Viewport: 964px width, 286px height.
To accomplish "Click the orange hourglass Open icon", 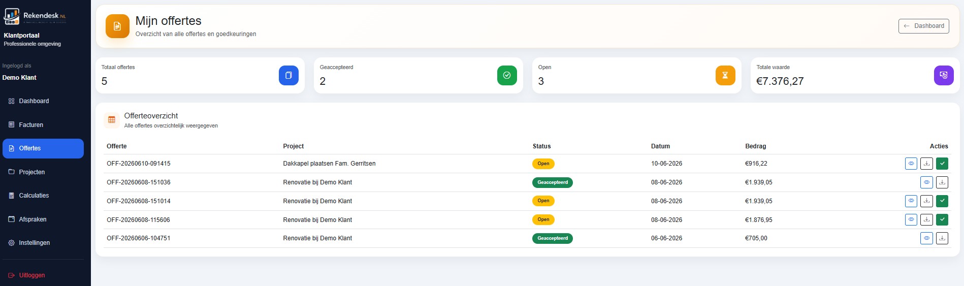I will coord(725,75).
